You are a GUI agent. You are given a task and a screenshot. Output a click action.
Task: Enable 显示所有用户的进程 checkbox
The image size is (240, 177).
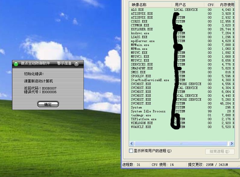click(131, 151)
